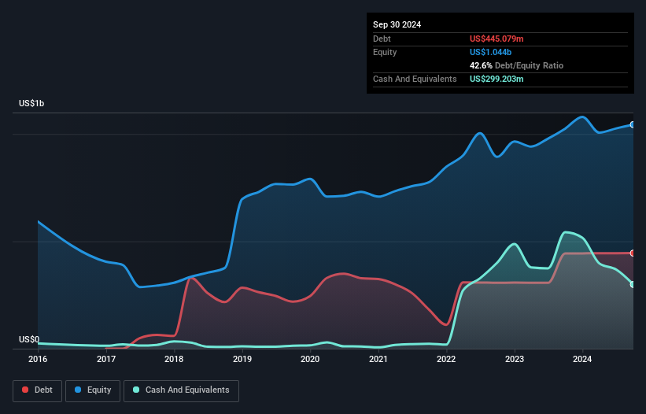Click the 2016 x-axis label

[38, 359]
